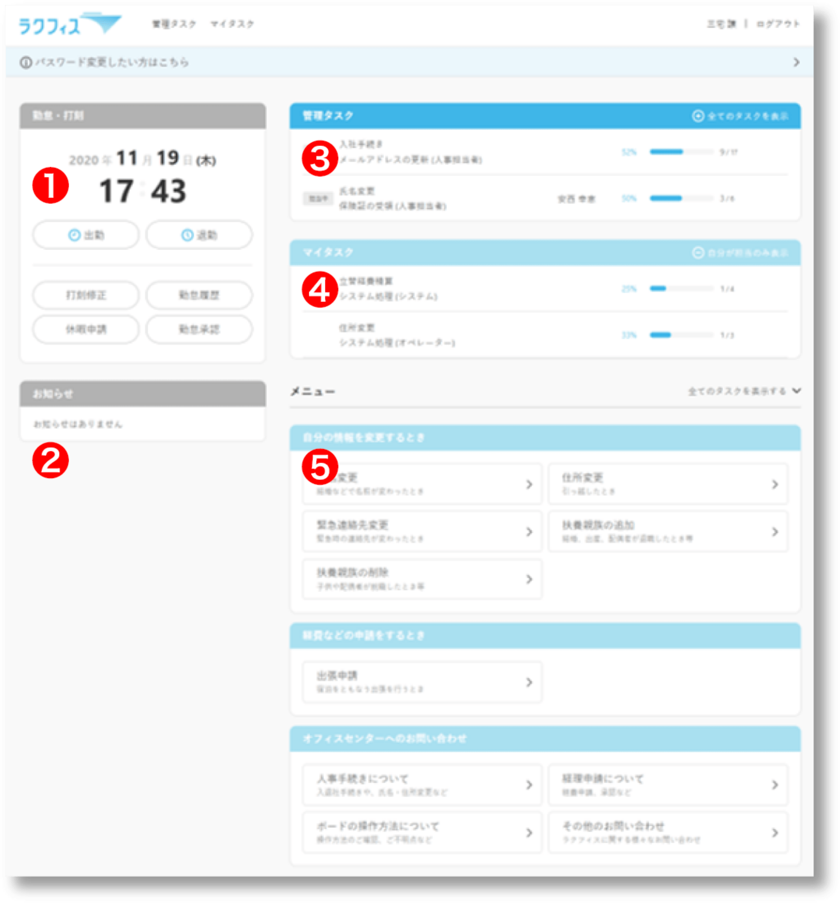Click the info icon on the password banner
Viewport: 840px width, 903px height.
click(x=26, y=62)
